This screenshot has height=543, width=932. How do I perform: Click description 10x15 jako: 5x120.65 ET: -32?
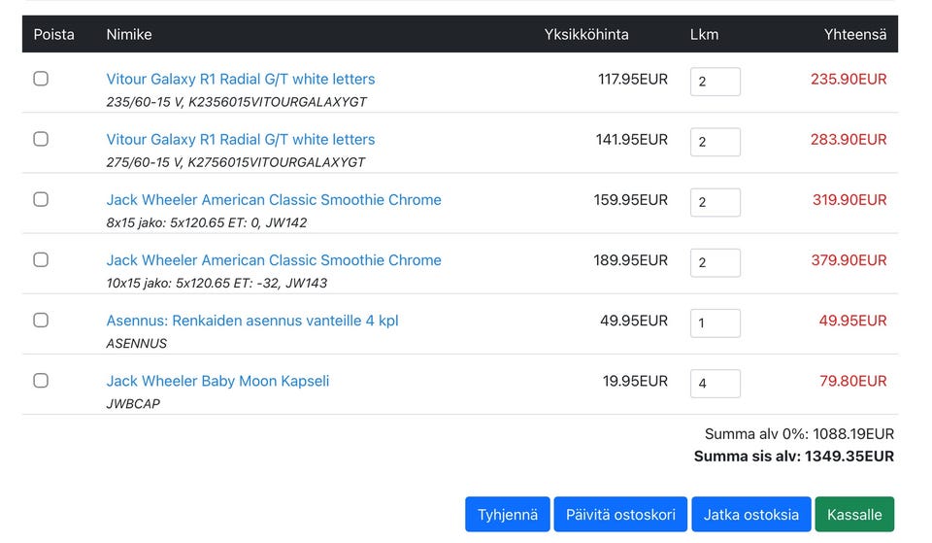click(x=192, y=283)
